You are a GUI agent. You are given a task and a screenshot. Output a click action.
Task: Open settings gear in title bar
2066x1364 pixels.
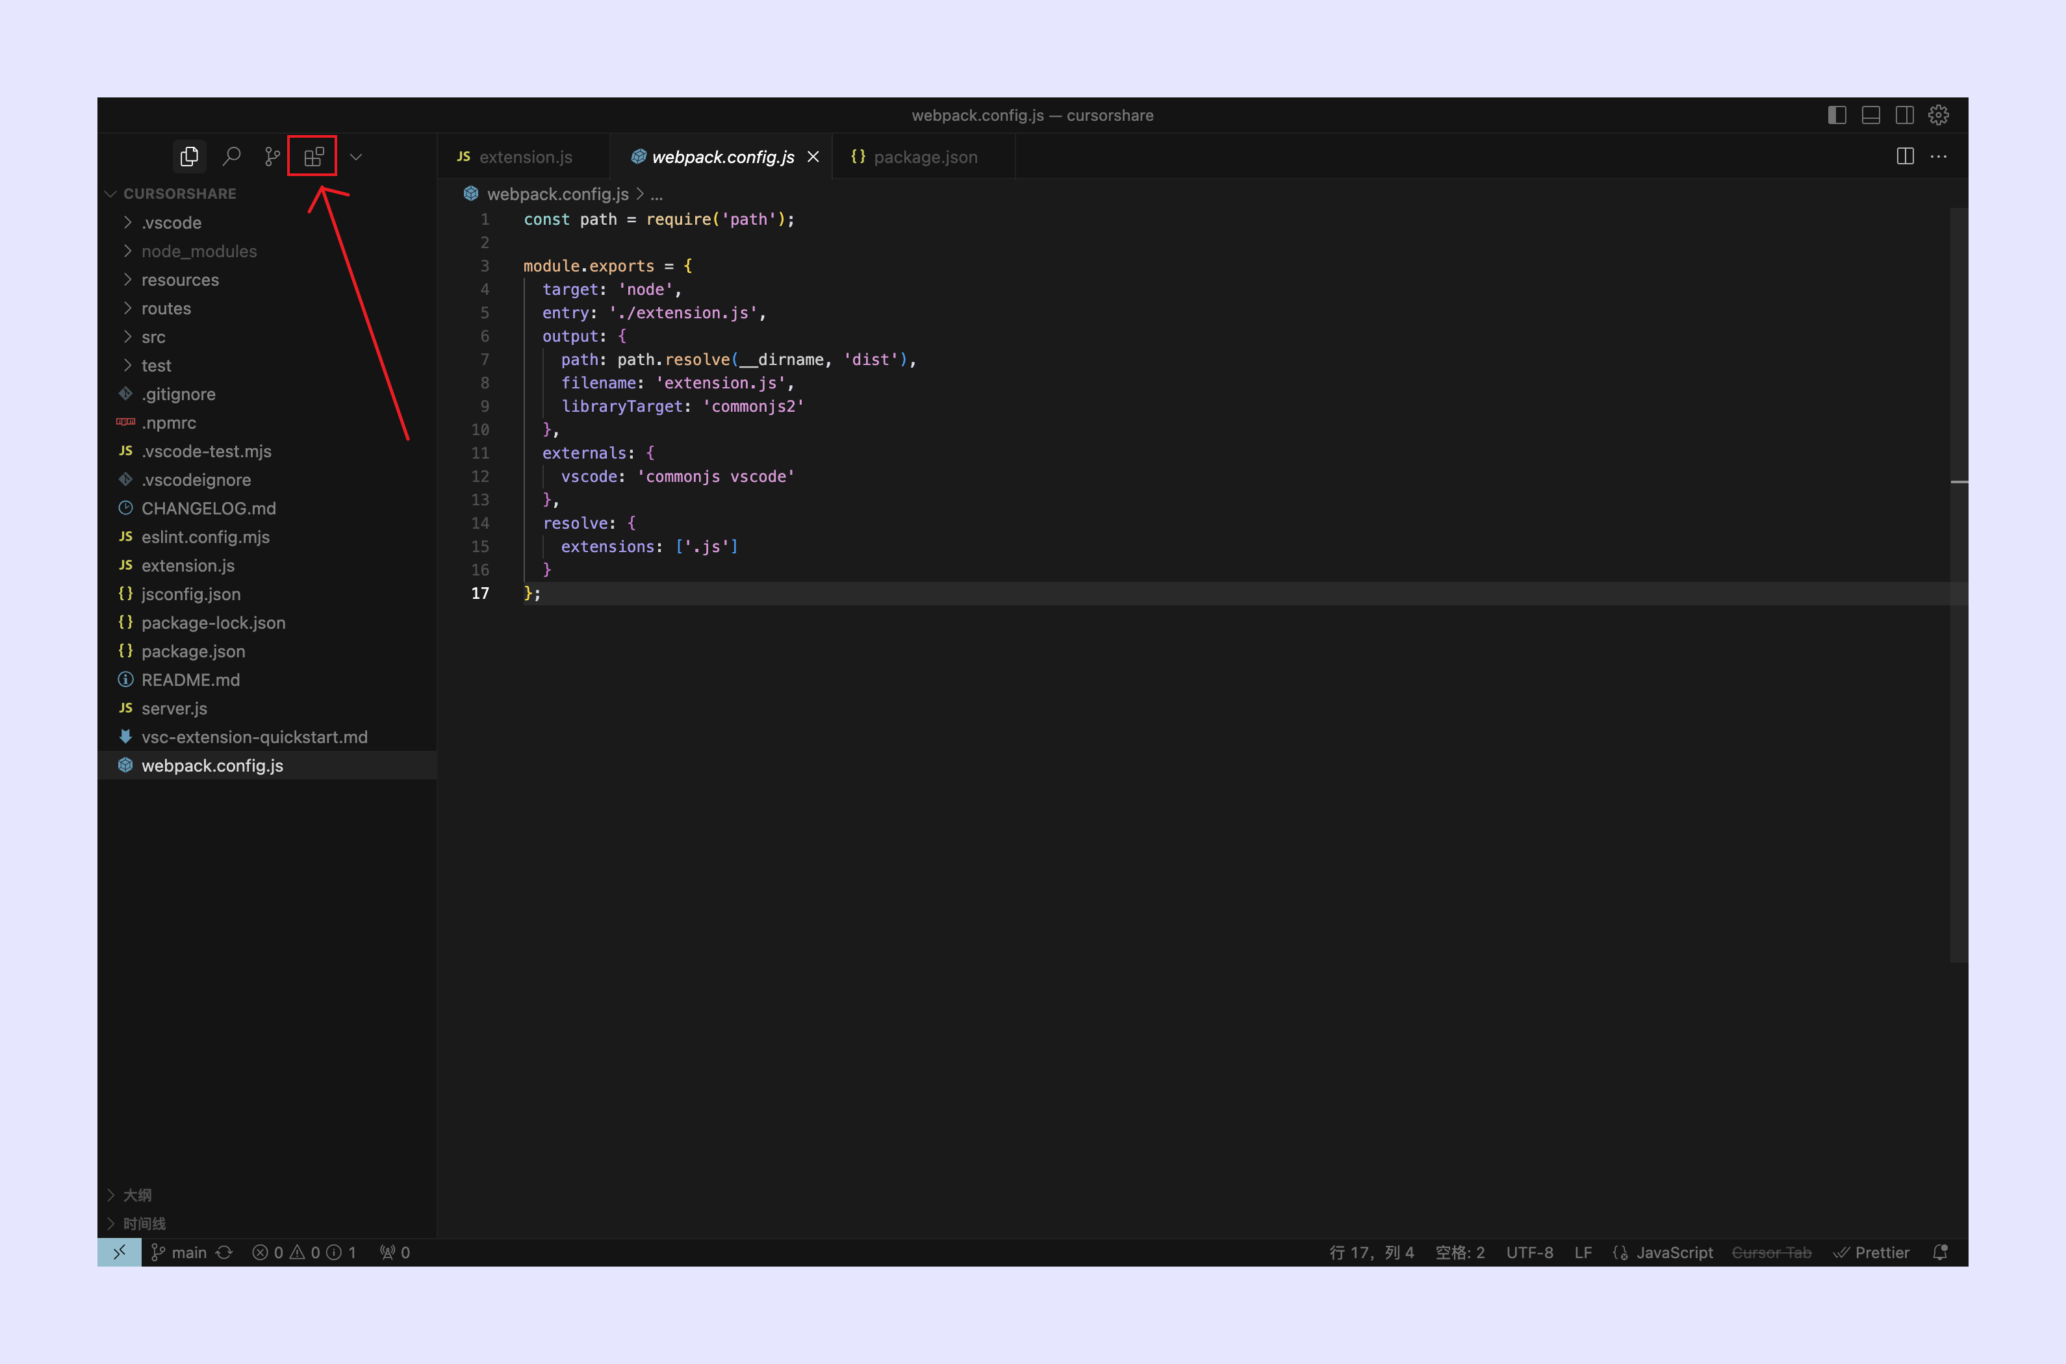pos(1938,115)
